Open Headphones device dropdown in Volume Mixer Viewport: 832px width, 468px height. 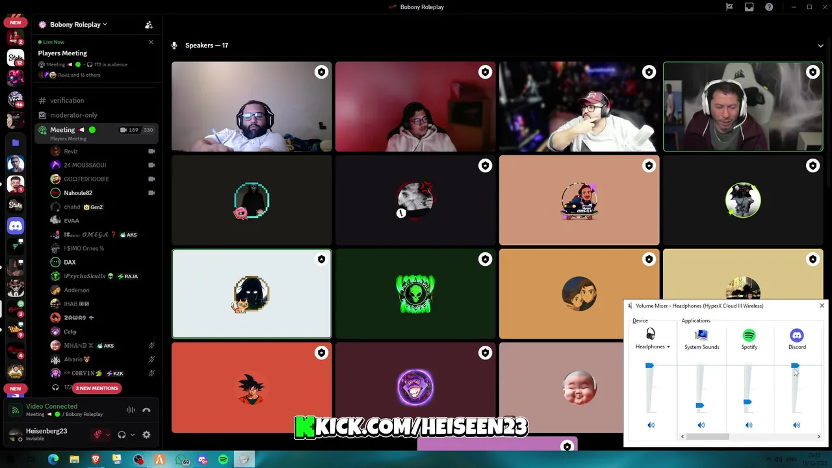pos(653,347)
